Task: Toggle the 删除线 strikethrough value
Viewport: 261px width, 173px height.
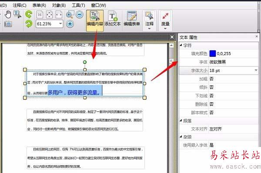Action: point(233,104)
